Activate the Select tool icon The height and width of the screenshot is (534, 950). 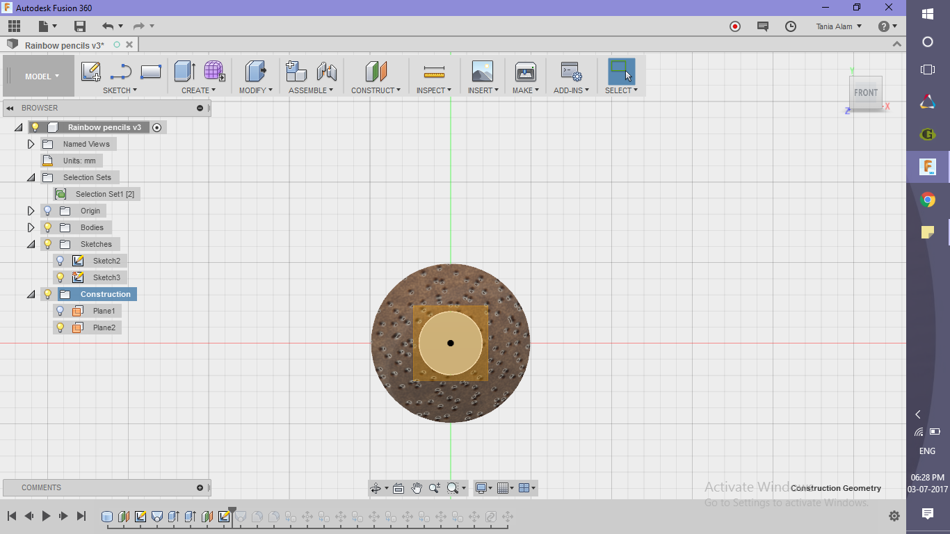[x=621, y=72]
